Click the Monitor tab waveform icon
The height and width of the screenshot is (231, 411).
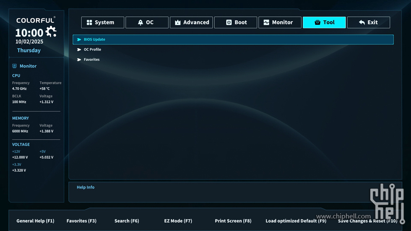(x=266, y=23)
